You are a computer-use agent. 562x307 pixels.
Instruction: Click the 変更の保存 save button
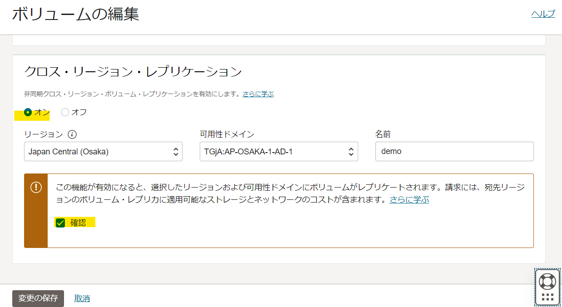pyautogui.click(x=38, y=298)
